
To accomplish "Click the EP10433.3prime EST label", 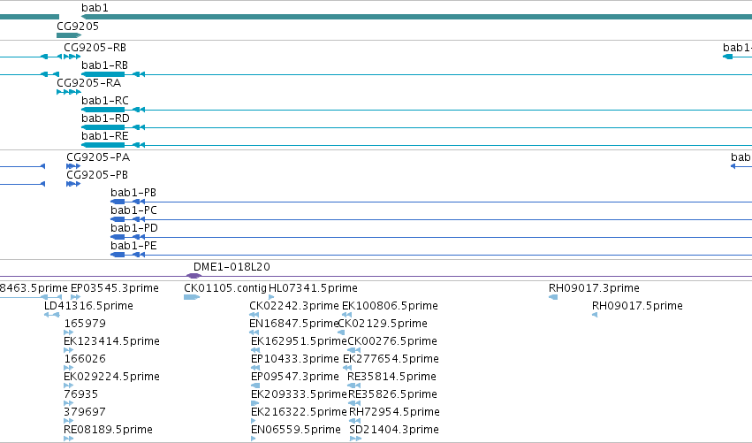I will [x=295, y=359].
